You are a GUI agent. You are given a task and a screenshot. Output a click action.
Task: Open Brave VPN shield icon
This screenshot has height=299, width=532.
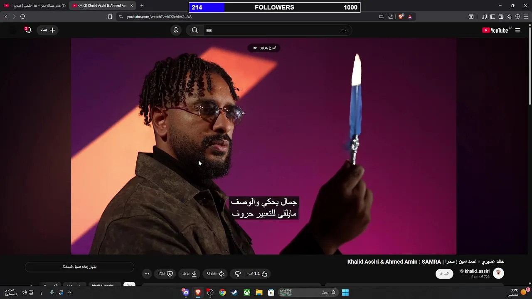coord(517,17)
